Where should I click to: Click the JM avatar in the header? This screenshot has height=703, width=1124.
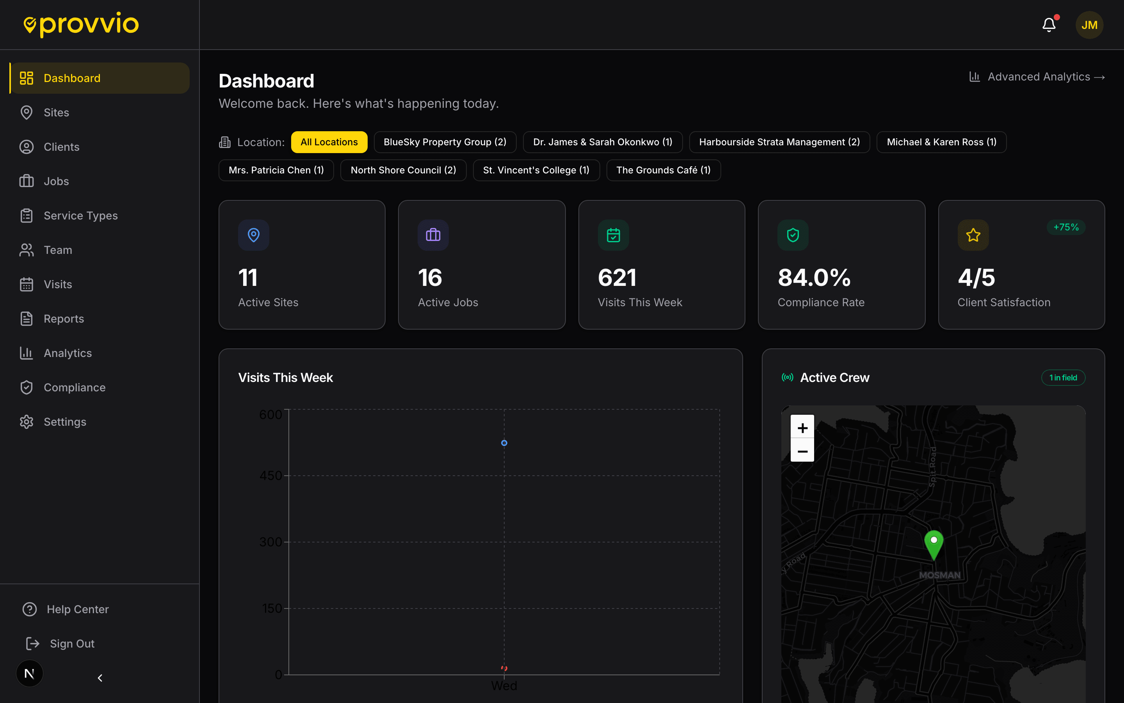1089,25
